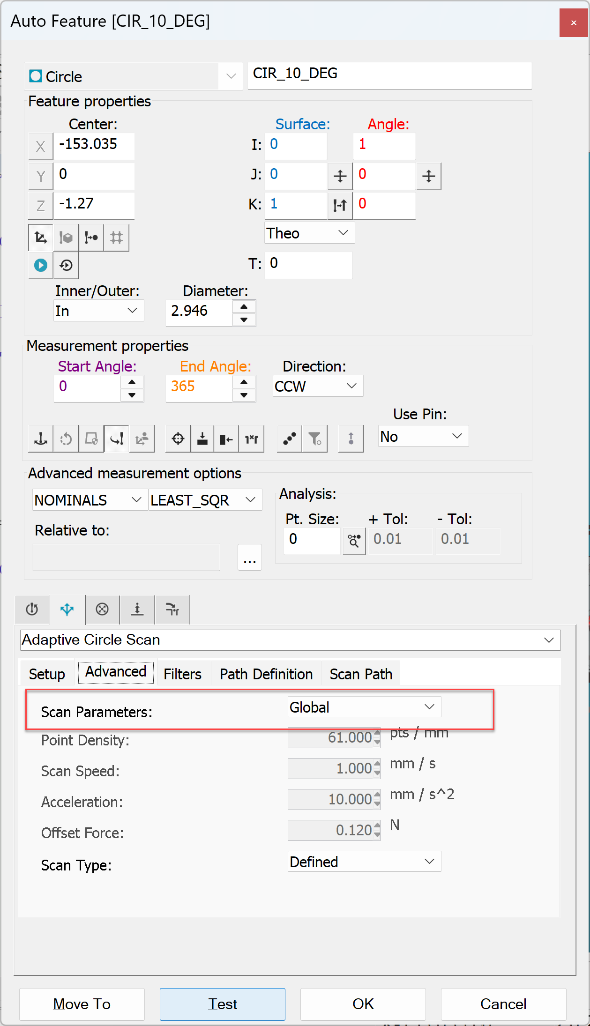The height and width of the screenshot is (1026, 590).
Task: Click the Diameter input field
Action: tap(199, 311)
